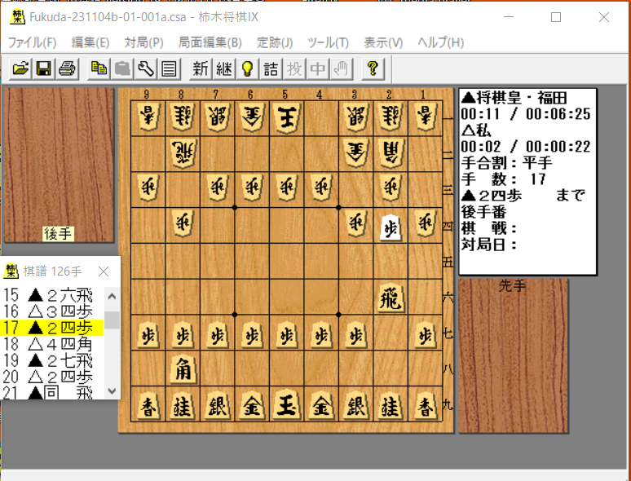Click the gote gold on 3二
Screen dimensions: 631x481
355,153
